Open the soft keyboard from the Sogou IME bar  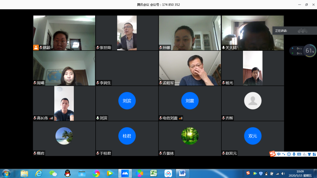(299, 154)
